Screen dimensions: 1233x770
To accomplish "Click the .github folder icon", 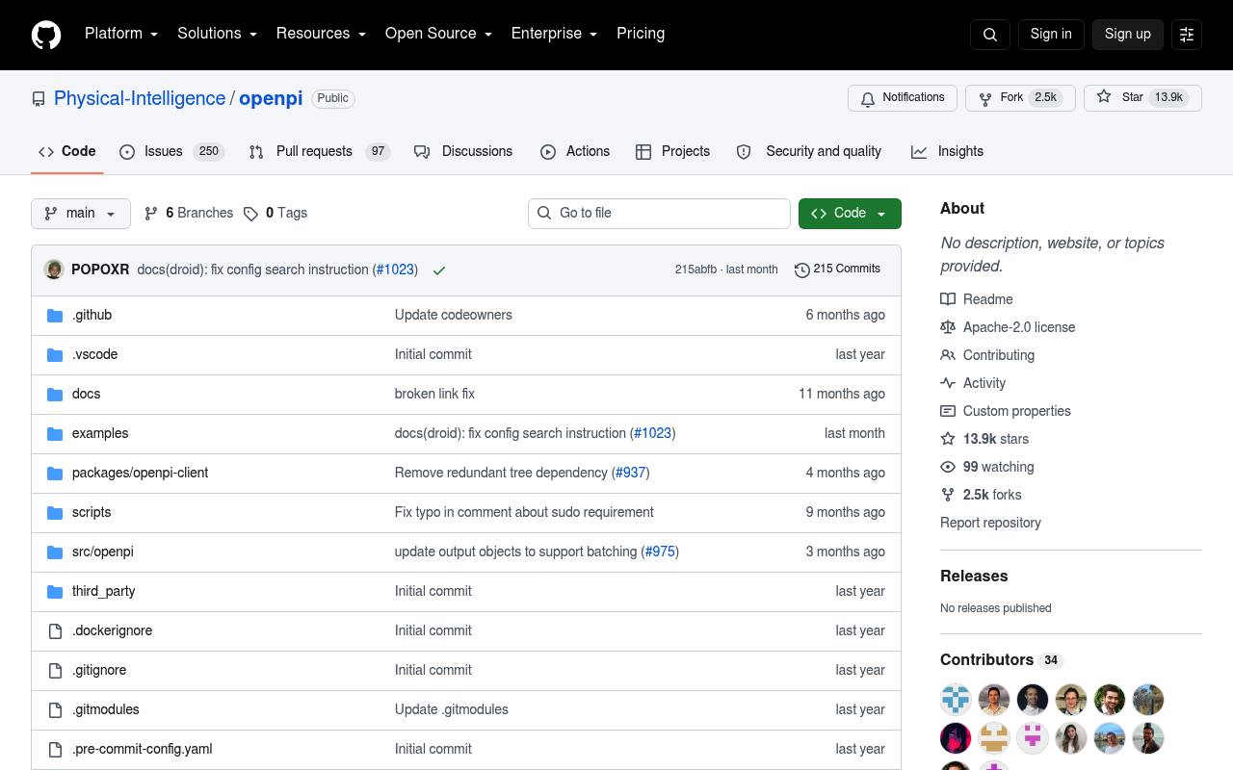I will point(55,315).
